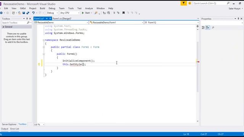Screen dimensions: 244x137
Task: Click the editor vertical scrollbar thumb
Action: tap(197, 67)
